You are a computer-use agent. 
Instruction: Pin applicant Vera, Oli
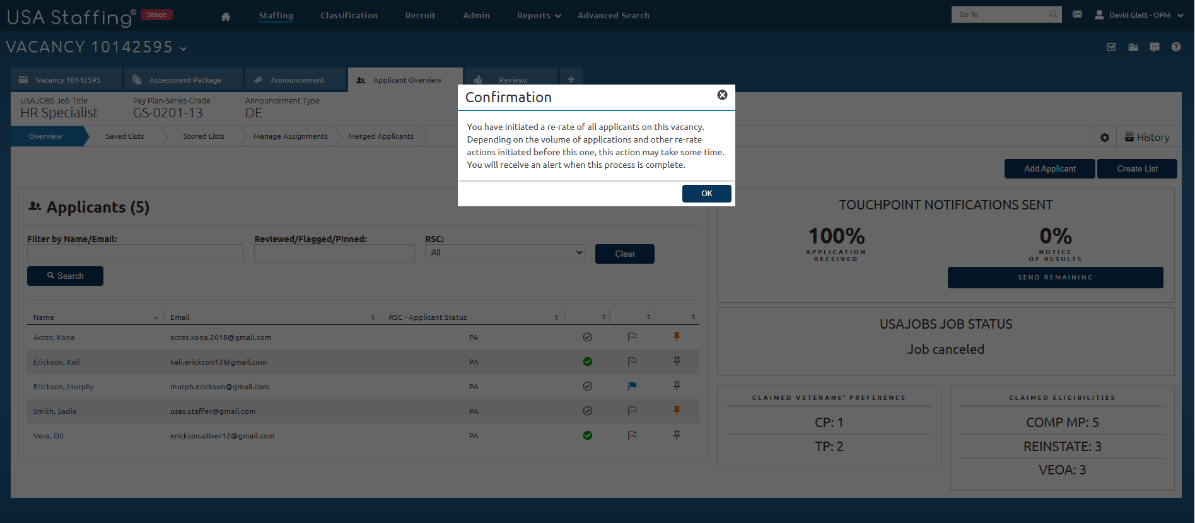(677, 435)
